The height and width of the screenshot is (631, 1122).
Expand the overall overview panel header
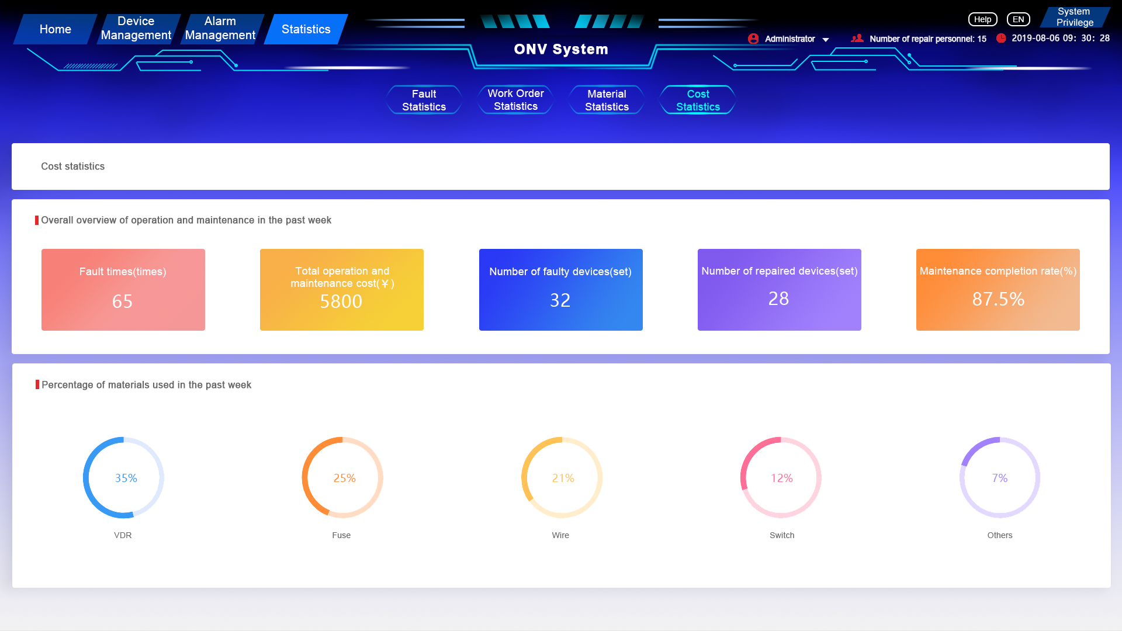(x=186, y=220)
